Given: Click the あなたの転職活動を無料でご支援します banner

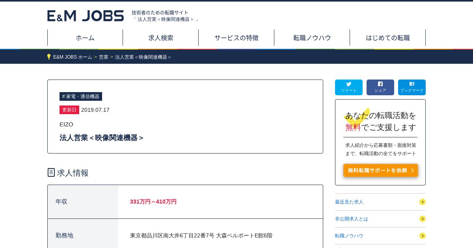Looking at the screenshot, I should 380,121.
